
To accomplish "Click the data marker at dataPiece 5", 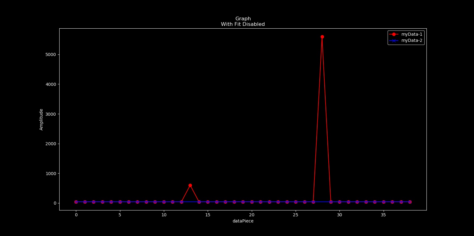I will tap(120, 202).
